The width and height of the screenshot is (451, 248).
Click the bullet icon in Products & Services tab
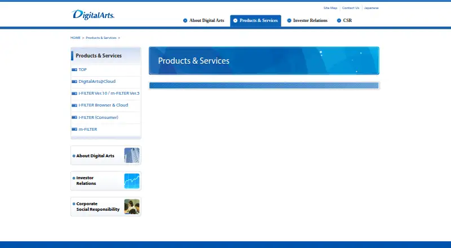pos(235,20)
